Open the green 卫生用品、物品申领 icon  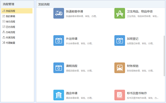(x=120, y=13)
